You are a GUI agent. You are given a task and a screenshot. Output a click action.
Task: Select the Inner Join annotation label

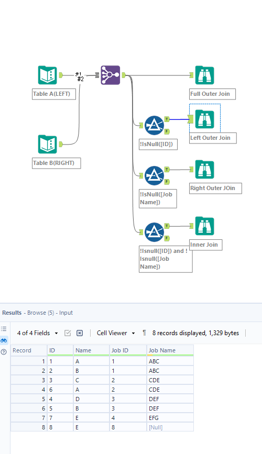click(206, 245)
